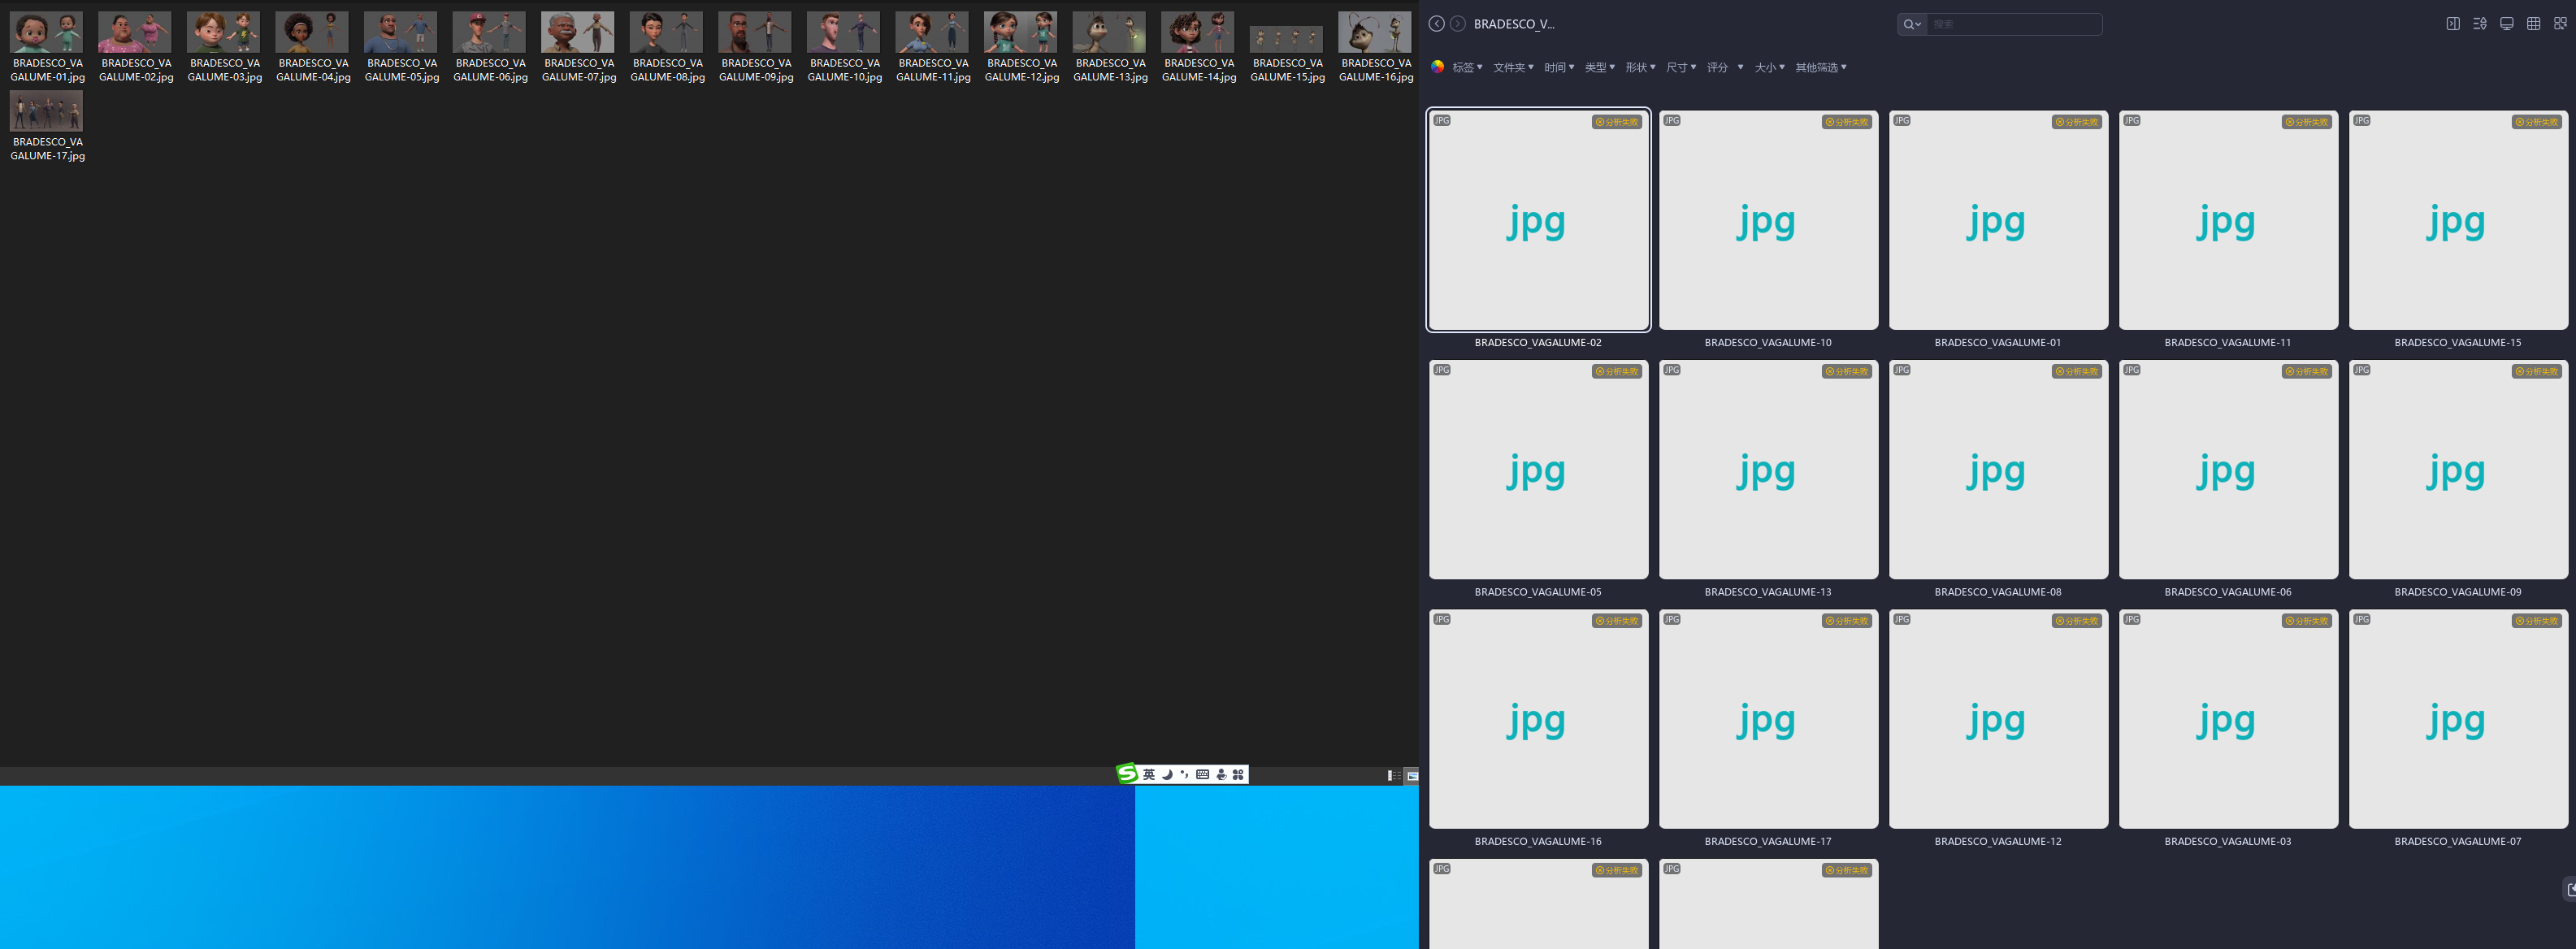This screenshot has width=2576, height=949.
Task: Select the BRADESCO_VAGALUME-05 jpg card
Action: [1538, 469]
